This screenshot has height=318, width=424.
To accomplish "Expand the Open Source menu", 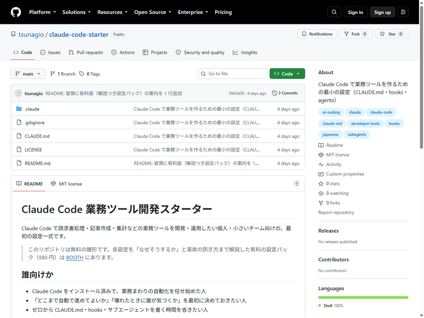I will (x=153, y=12).
